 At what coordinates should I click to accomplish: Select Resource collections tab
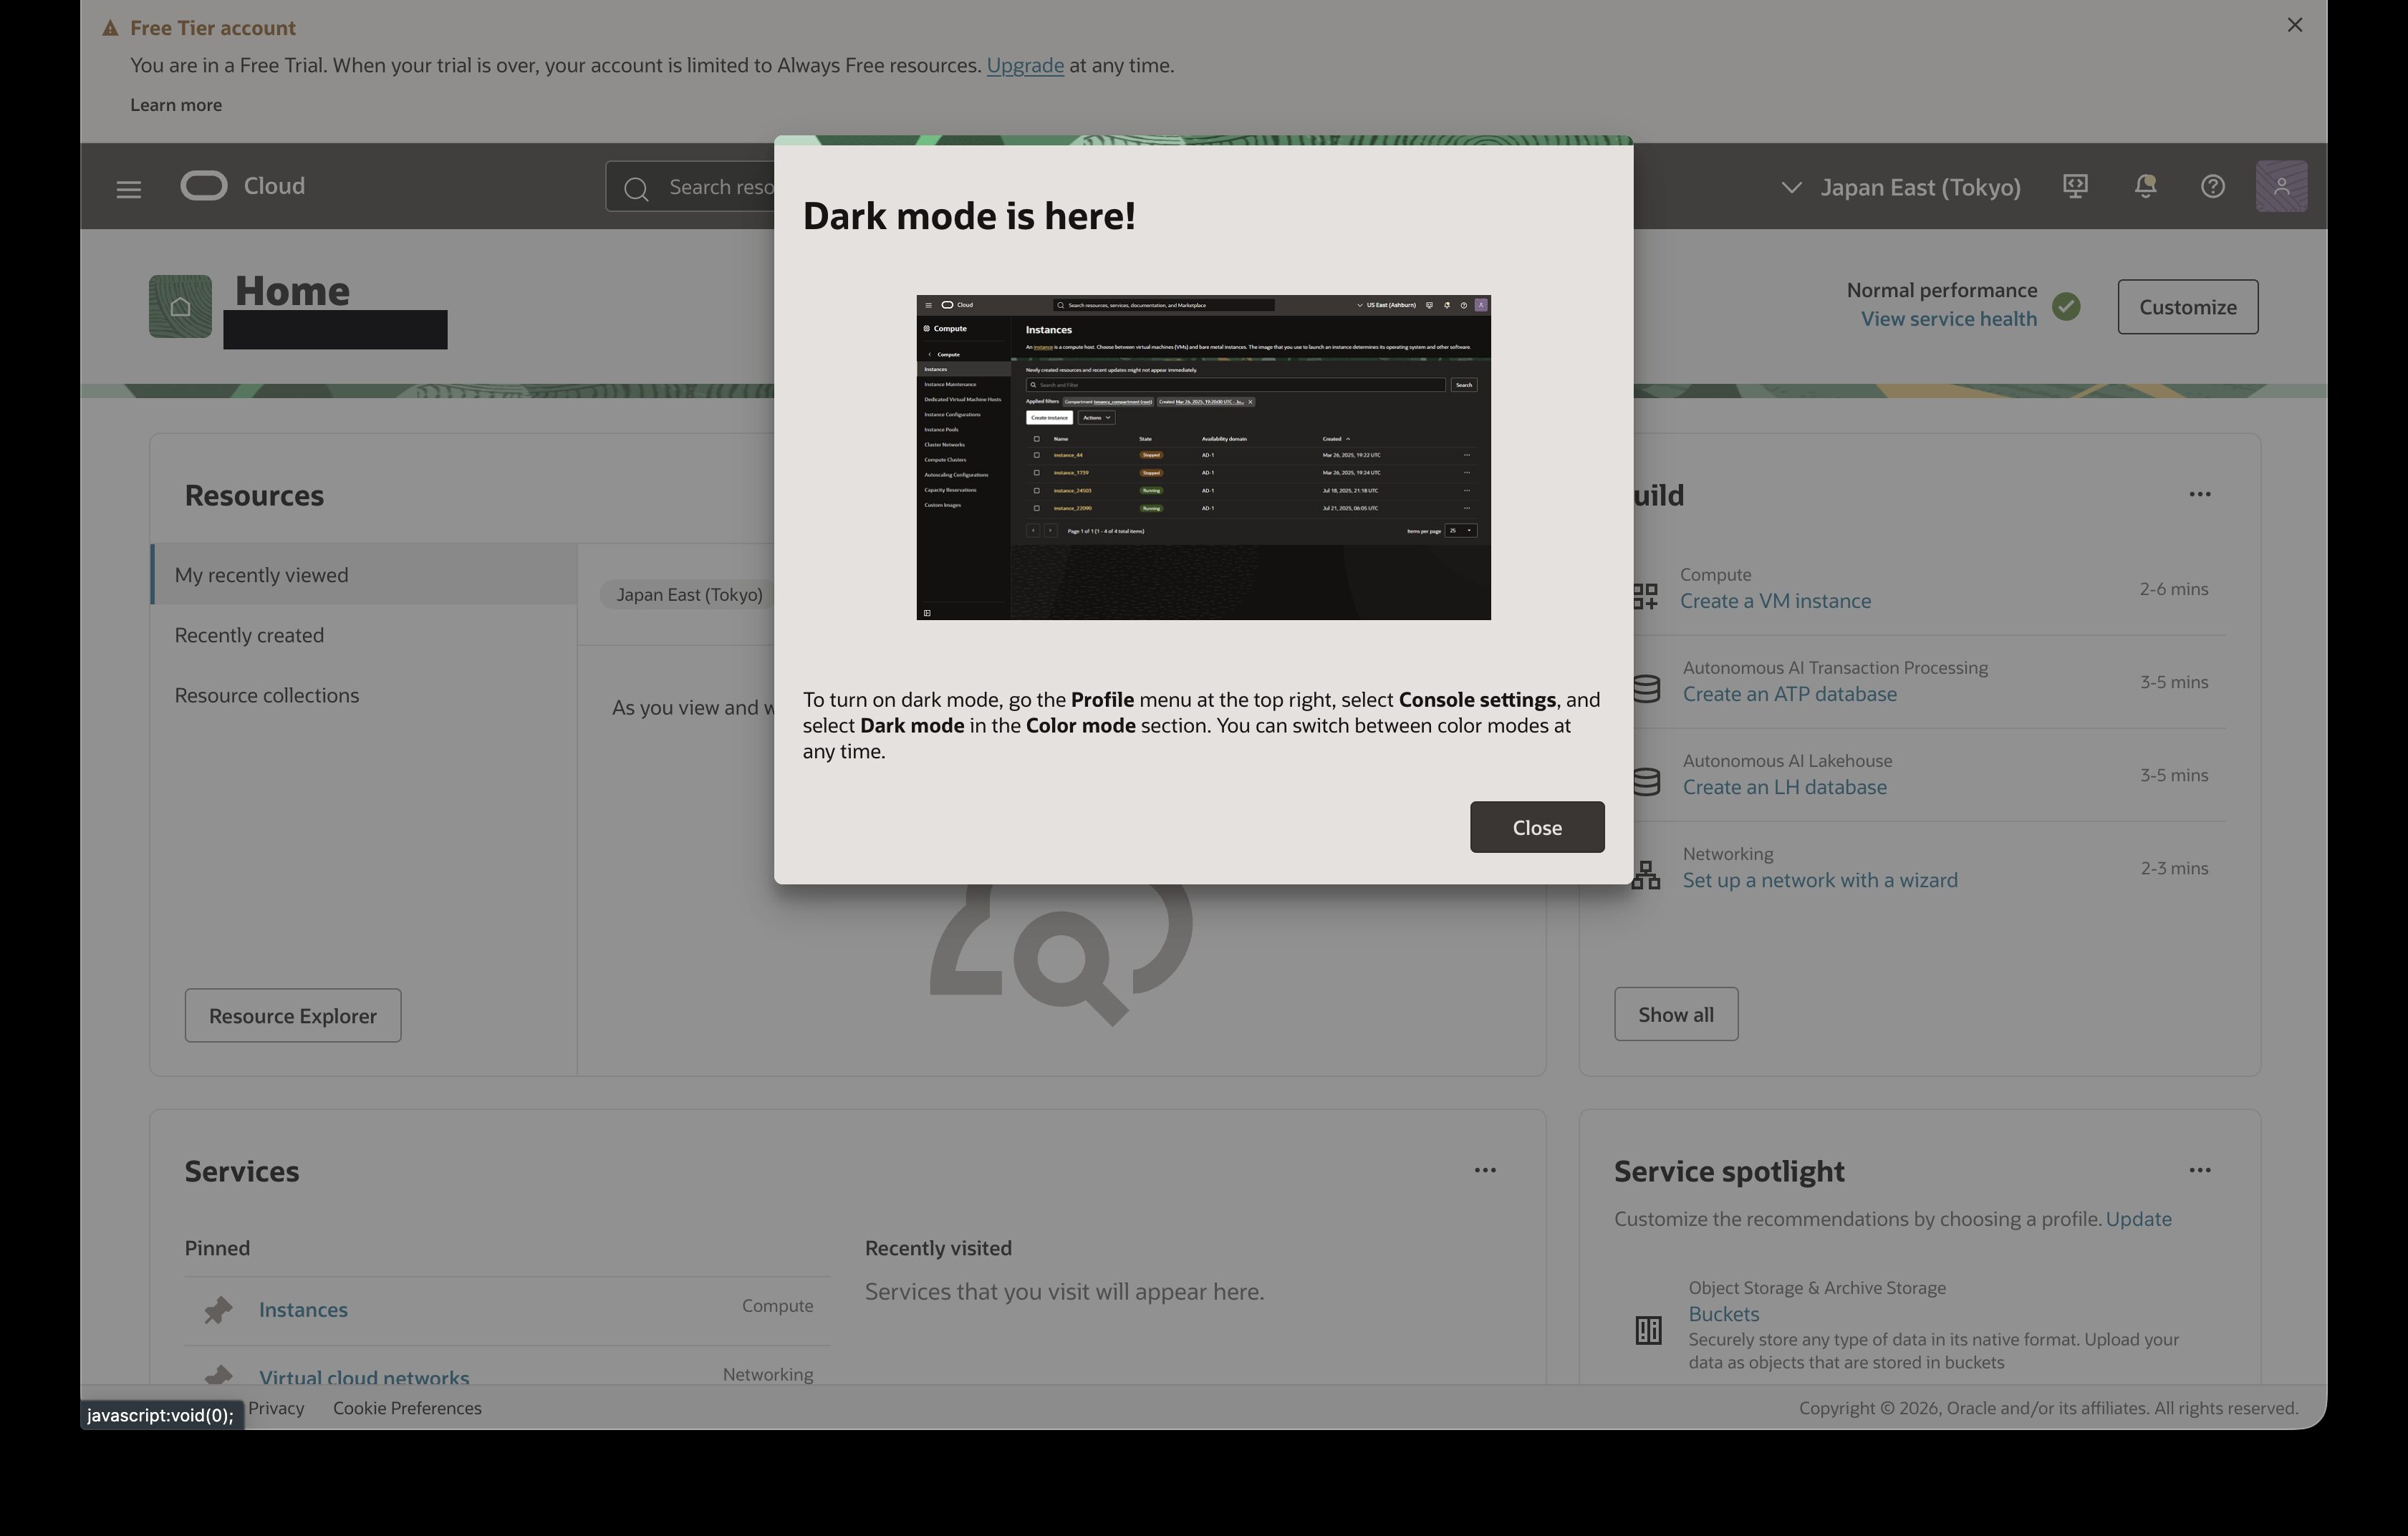pos(364,695)
